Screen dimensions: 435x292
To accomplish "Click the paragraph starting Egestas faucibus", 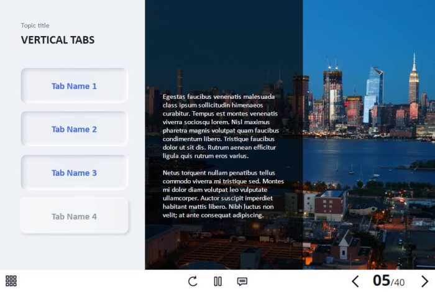I will [x=221, y=126].
